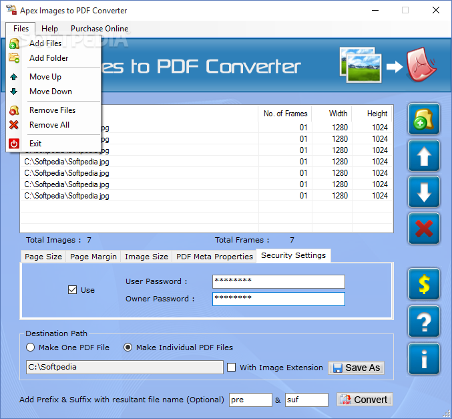Open Purchase Online menu
The image size is (452, 419).
click(99, 29)
